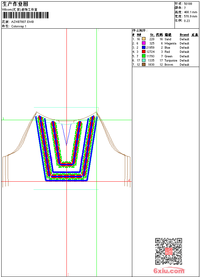Click the Brand column header
This screenshot has width=200, height=277.
coord(184,35)
